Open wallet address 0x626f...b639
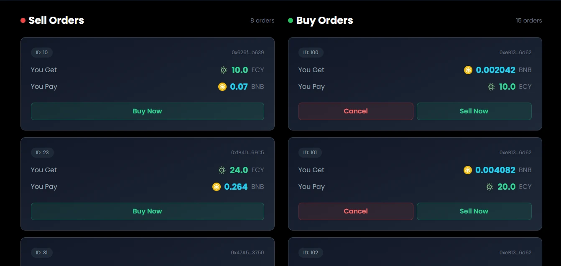 [x=247, y=53]
